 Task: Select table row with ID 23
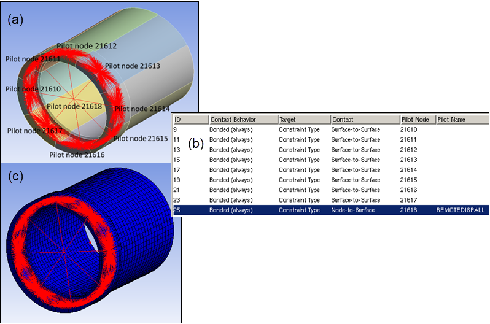330,200
